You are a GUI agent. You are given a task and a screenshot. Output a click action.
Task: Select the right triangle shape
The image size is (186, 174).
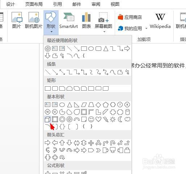(77, 105)
